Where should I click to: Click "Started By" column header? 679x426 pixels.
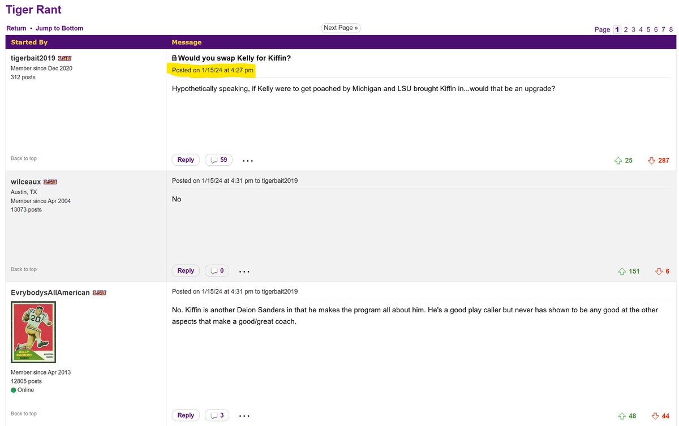coord(29,42)
